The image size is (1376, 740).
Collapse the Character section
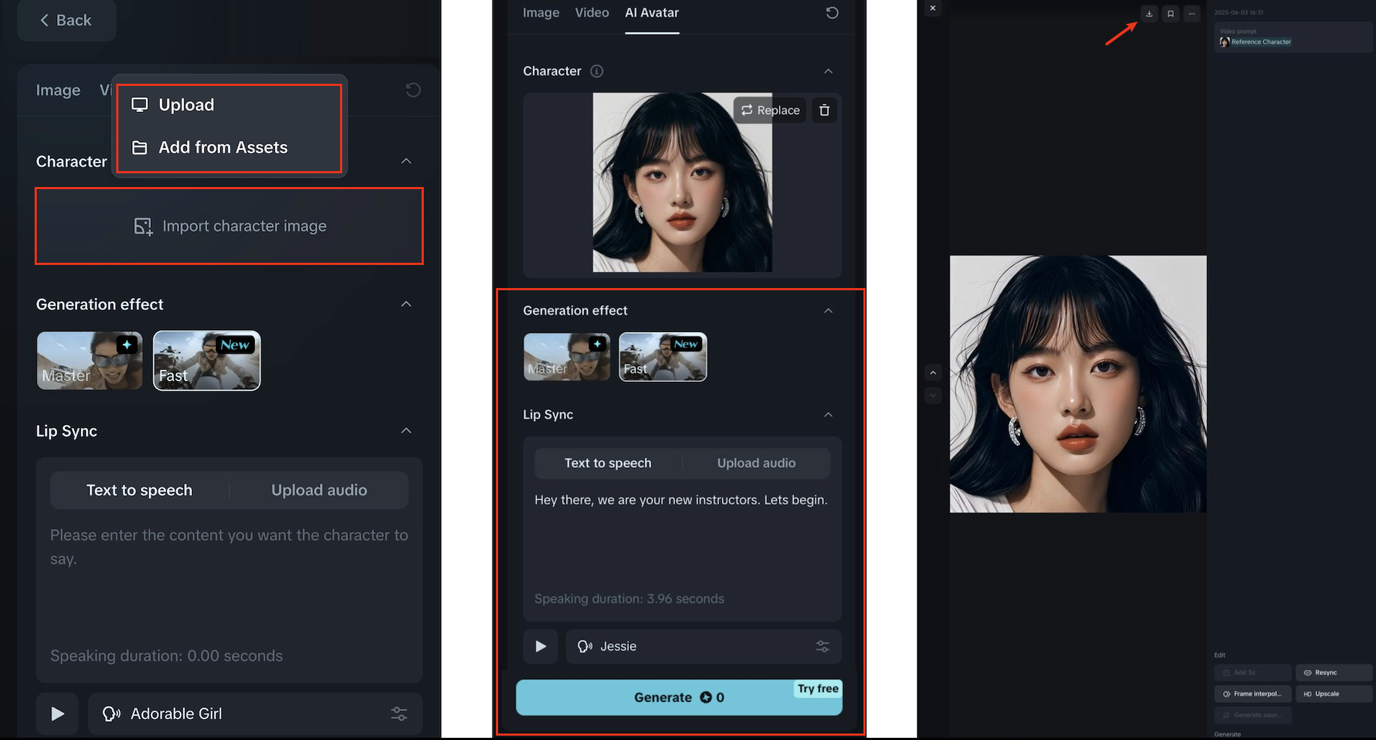click(828, 71)
